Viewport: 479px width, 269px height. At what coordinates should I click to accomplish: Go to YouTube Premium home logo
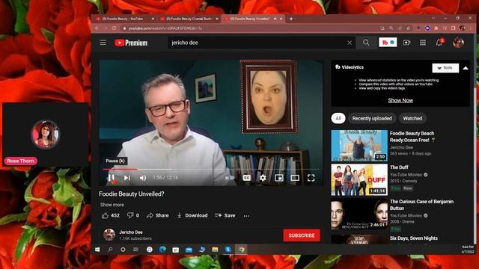pos(131,43)
